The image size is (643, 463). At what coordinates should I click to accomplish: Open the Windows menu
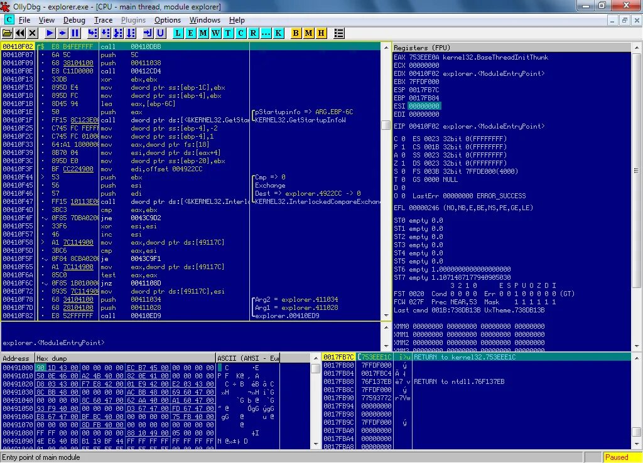205,20
